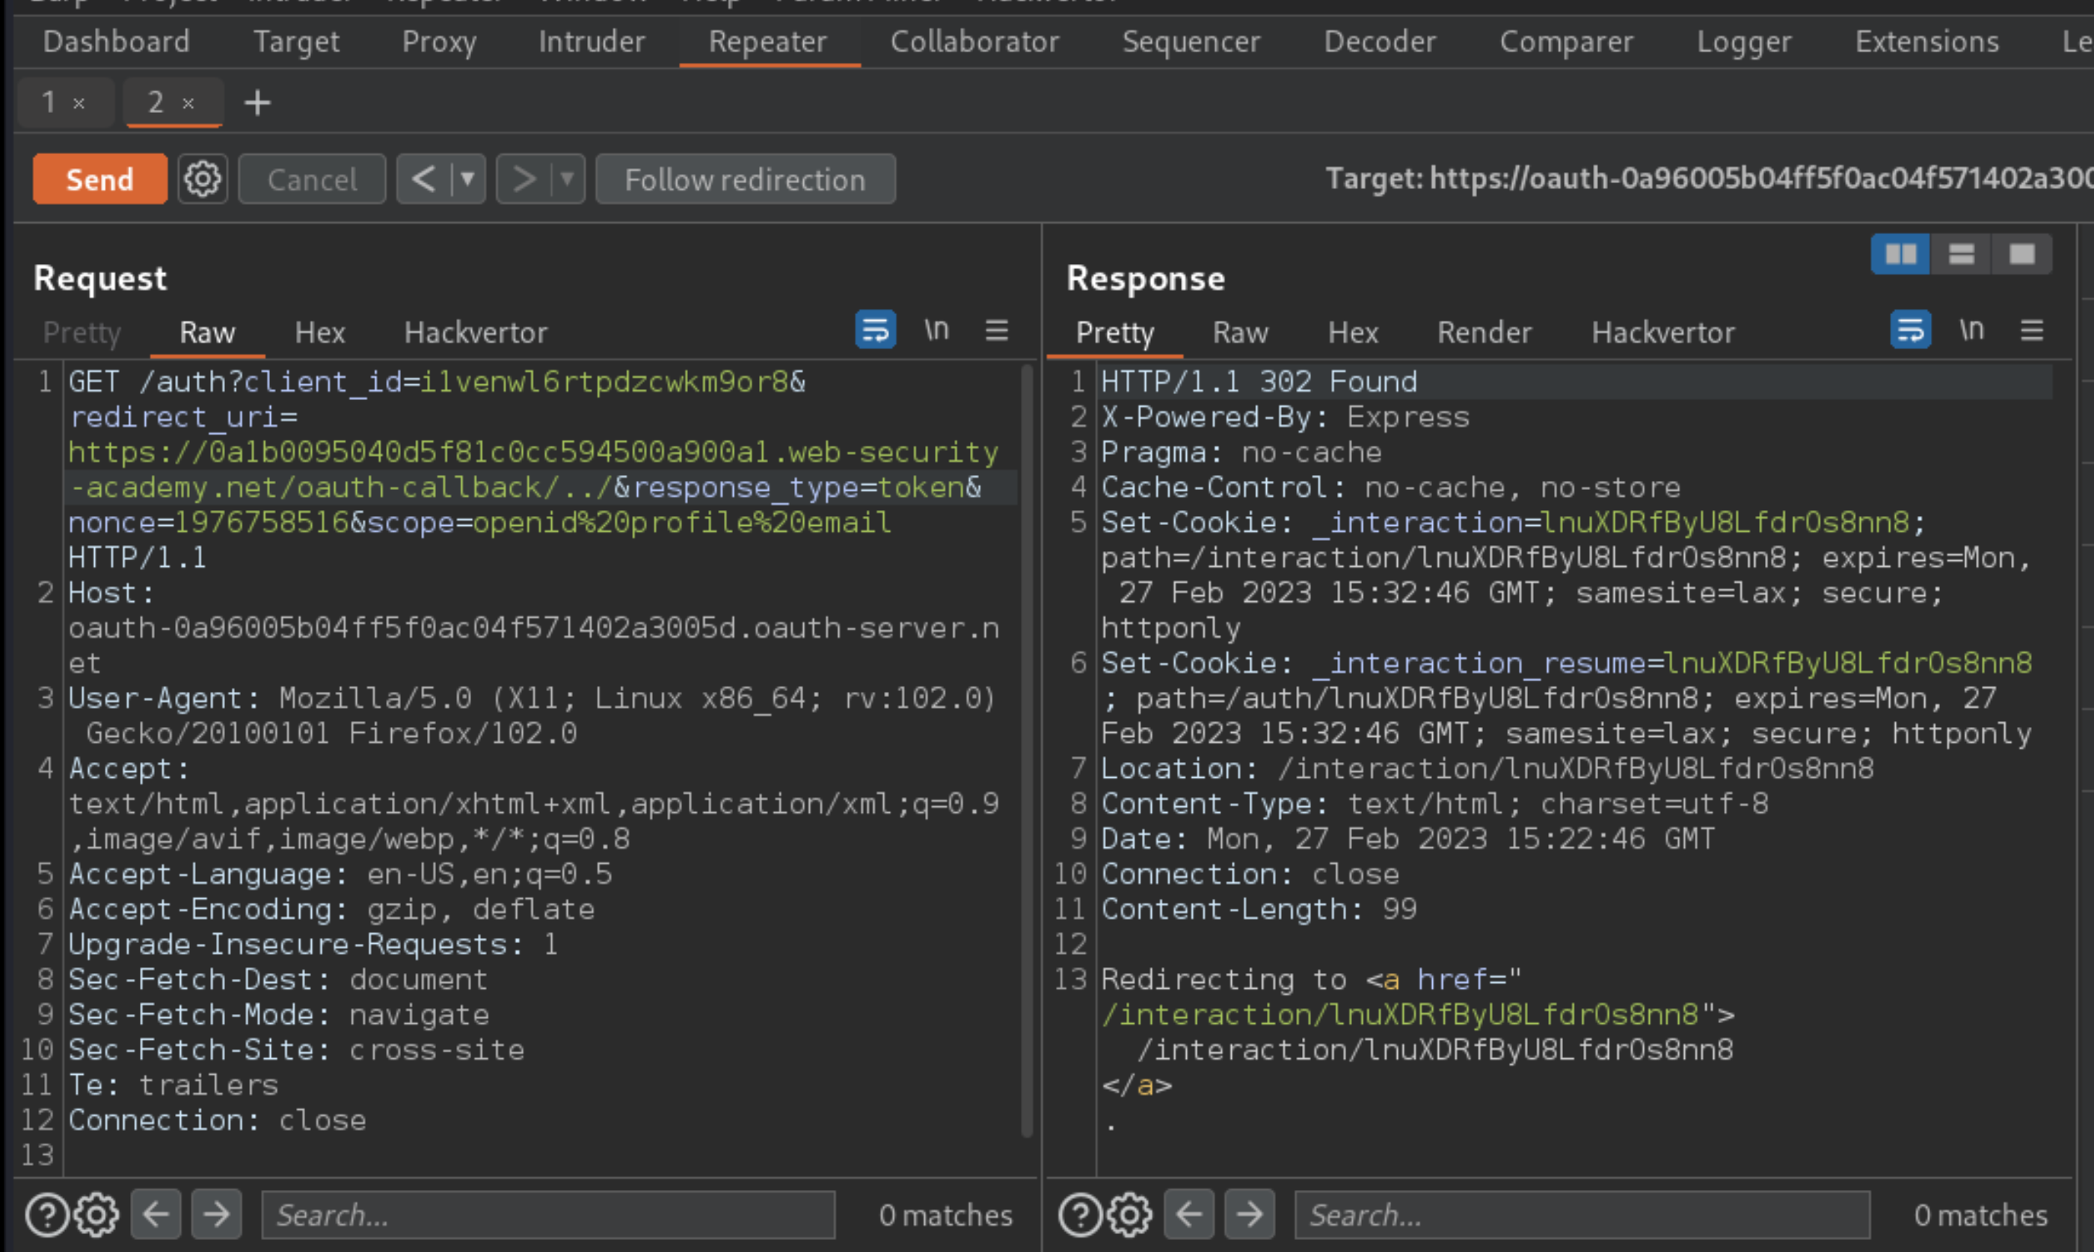Open Response search settings gear
2094x1252 pixels.
(x=1130, y=1215)
